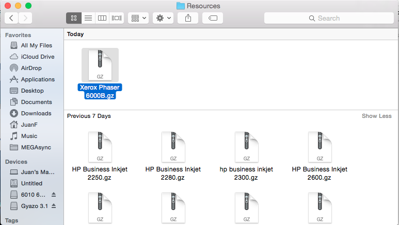This screenshot has height=225, width=399.
Task: Open the item arrangement dropdown
Action: [138, 18]
